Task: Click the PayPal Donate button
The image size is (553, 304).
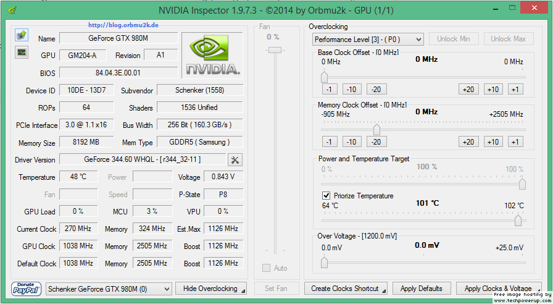Action: [26, 289]
